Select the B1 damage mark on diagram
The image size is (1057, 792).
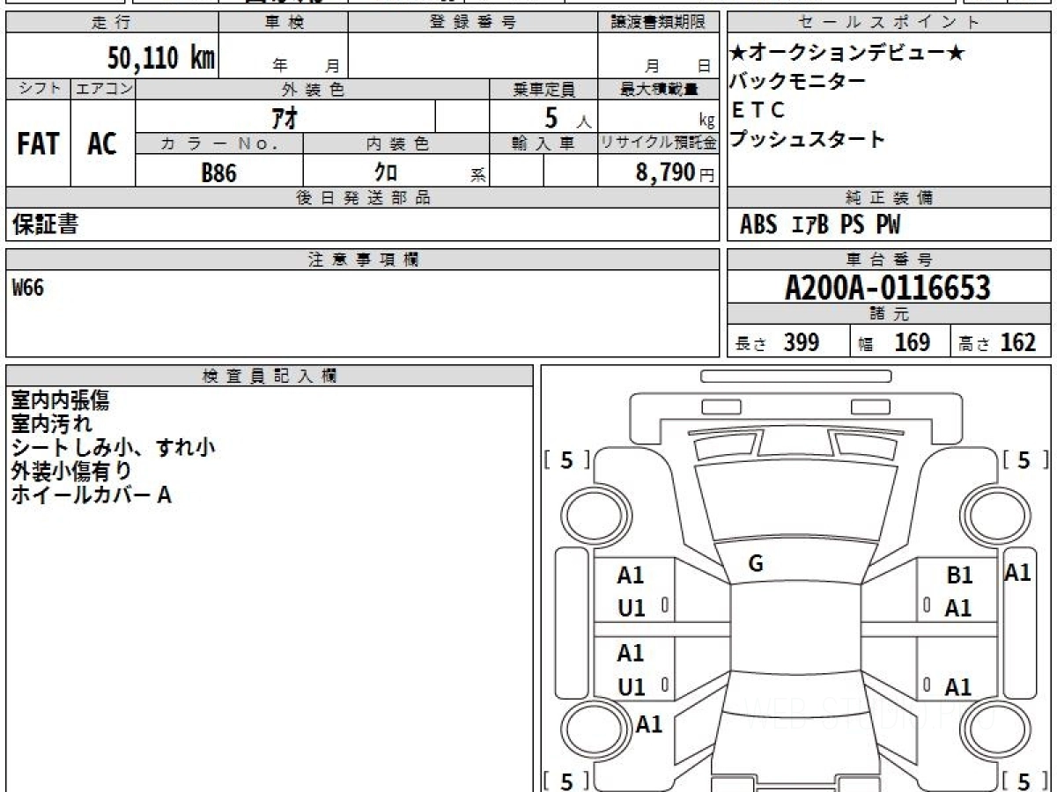coord(959,576)
